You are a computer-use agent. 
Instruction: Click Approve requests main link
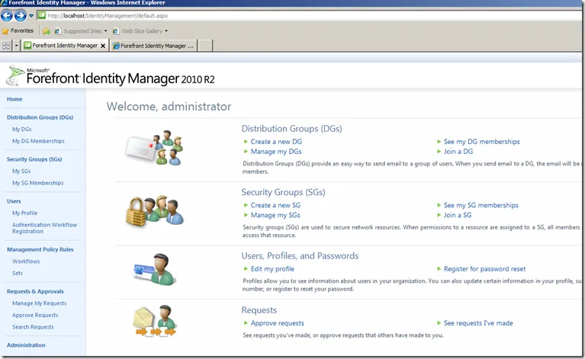point(277,323)
